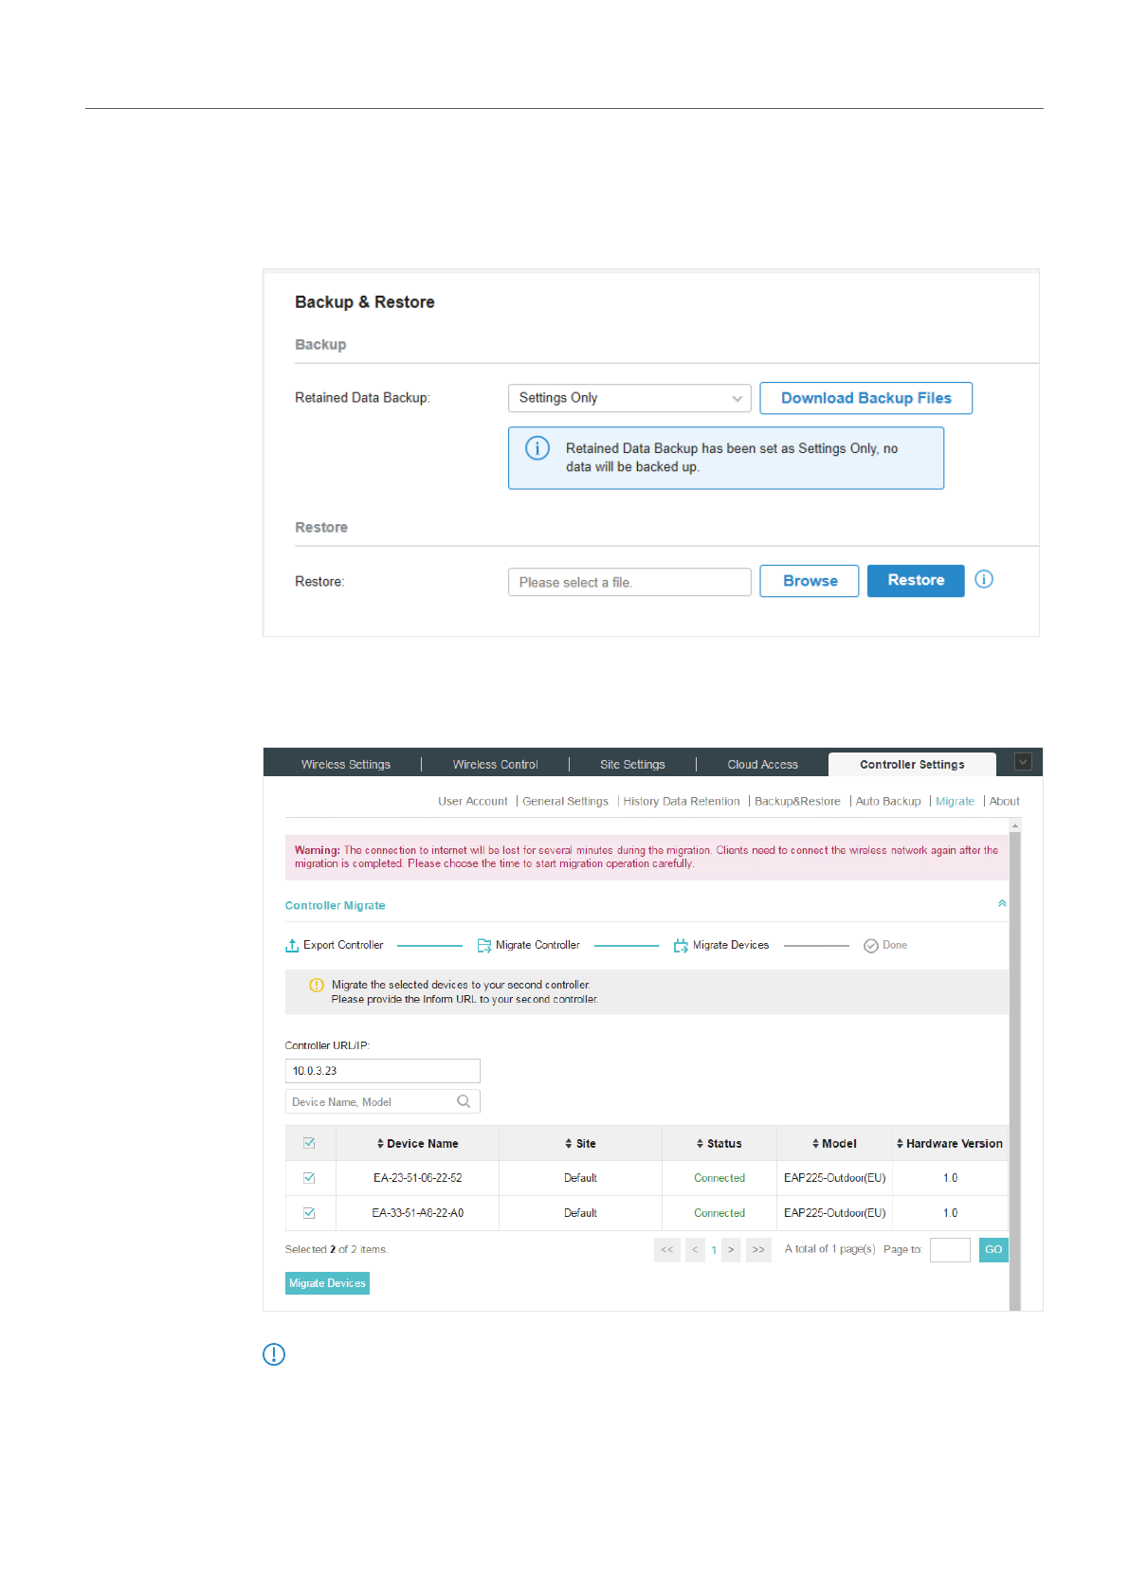Click the Export Controller step icon
Screen dimensions: 1129x1596
coord(292,946)
